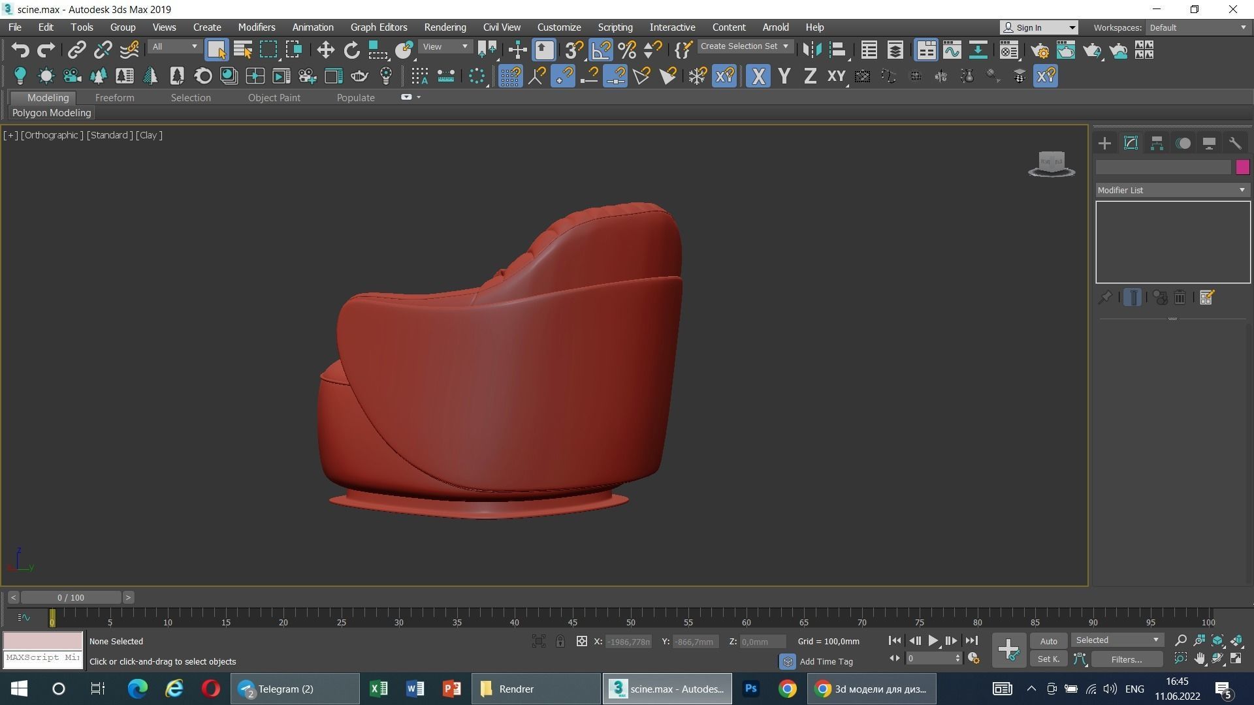Screen dimensions: 1254x705
Task: Choose the Select and Rotate tool
Action: 351,50
